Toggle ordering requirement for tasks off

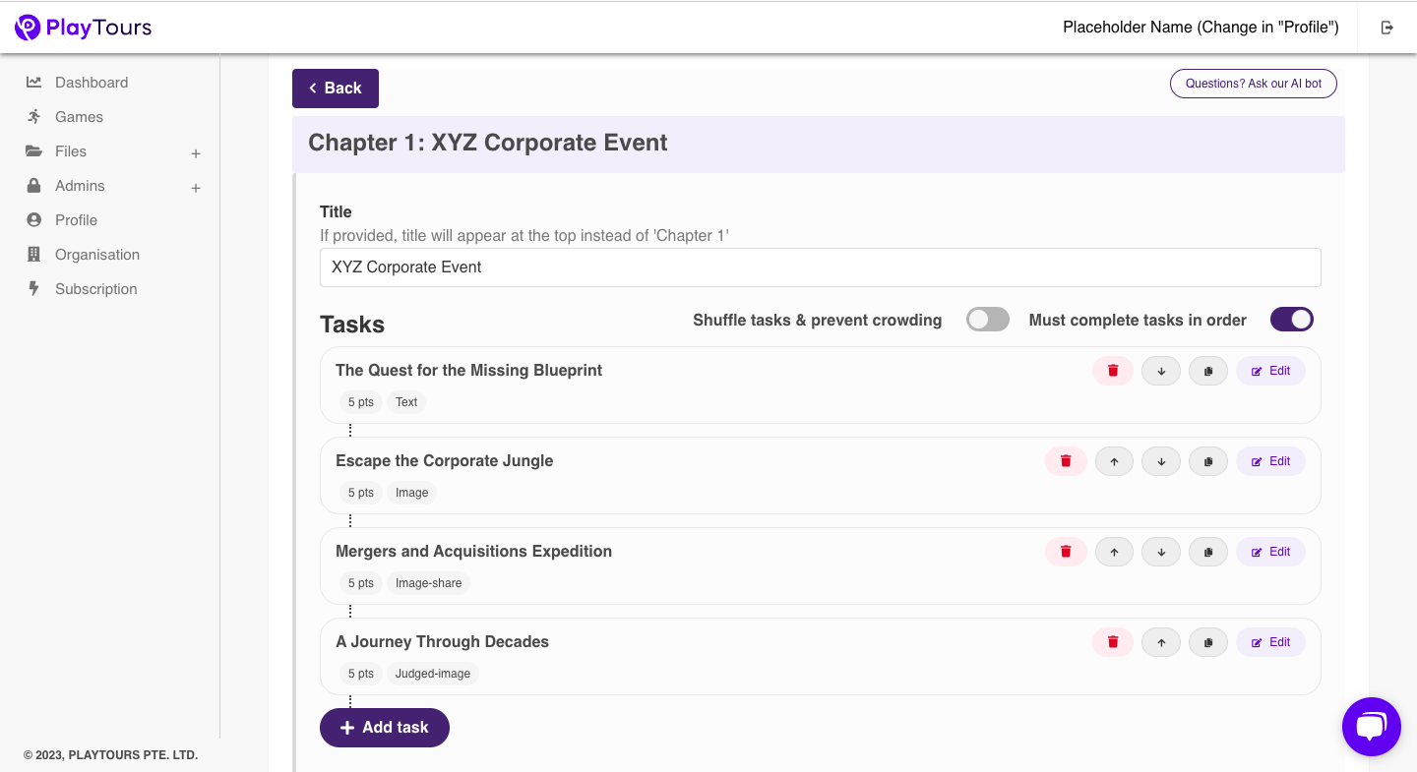[x=1291, y=319]
